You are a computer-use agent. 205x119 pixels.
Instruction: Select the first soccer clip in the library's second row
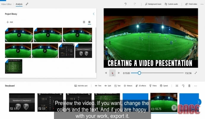18,51
